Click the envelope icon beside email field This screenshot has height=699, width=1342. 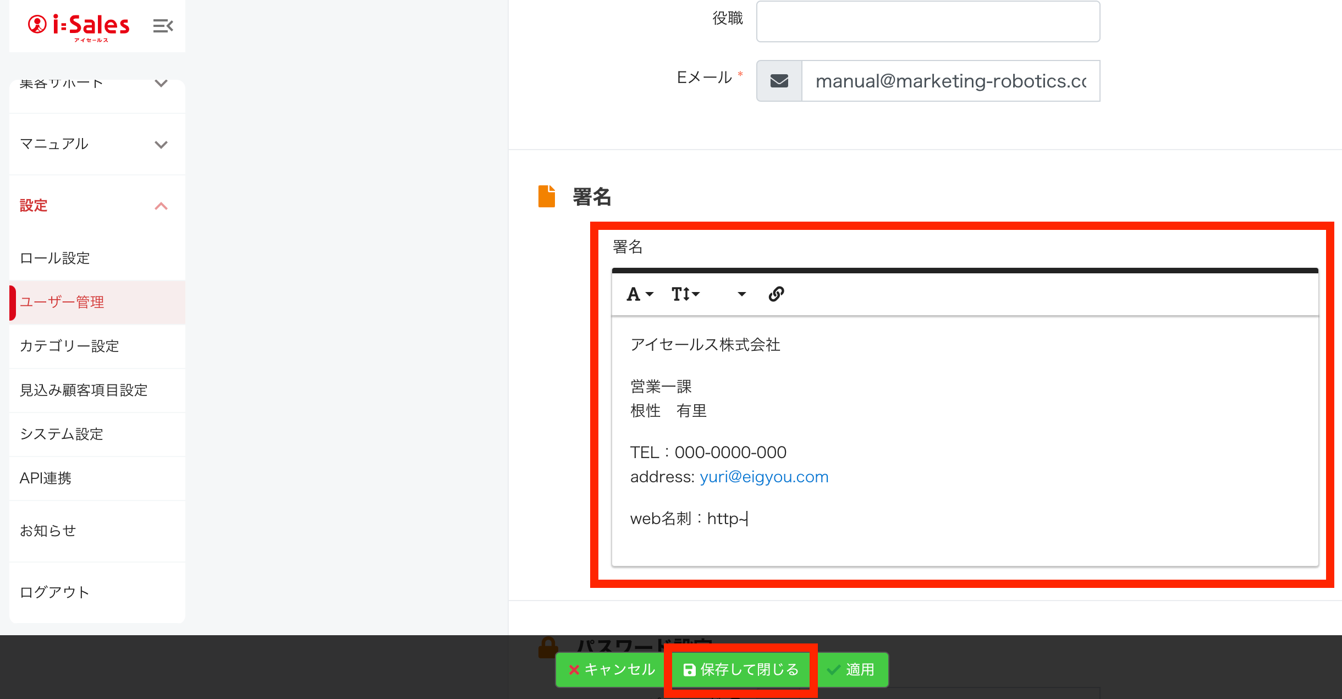[x=779, y=81]
